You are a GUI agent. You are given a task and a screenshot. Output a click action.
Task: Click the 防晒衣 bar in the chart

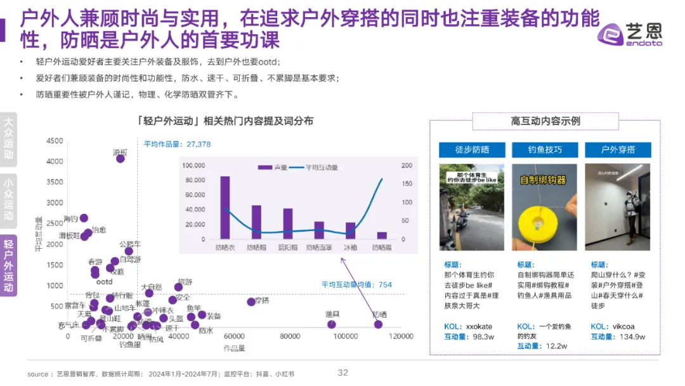coord(225,210)
